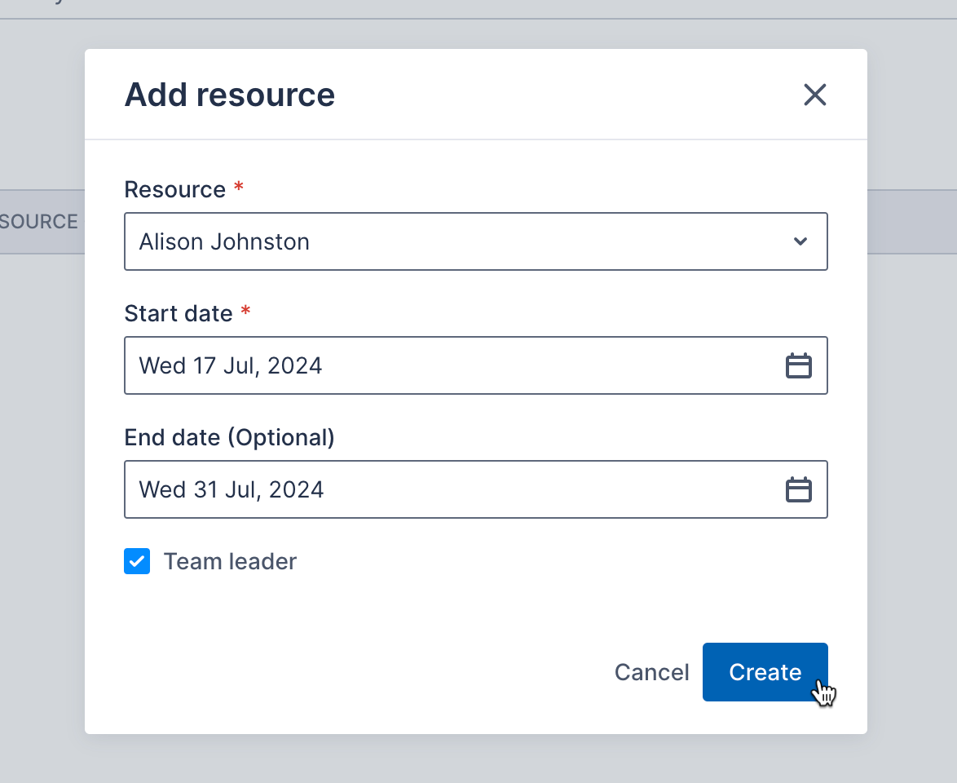Screen dimensions: 957x783
Task: Click the Team leader label text
Action: point(230,561)
